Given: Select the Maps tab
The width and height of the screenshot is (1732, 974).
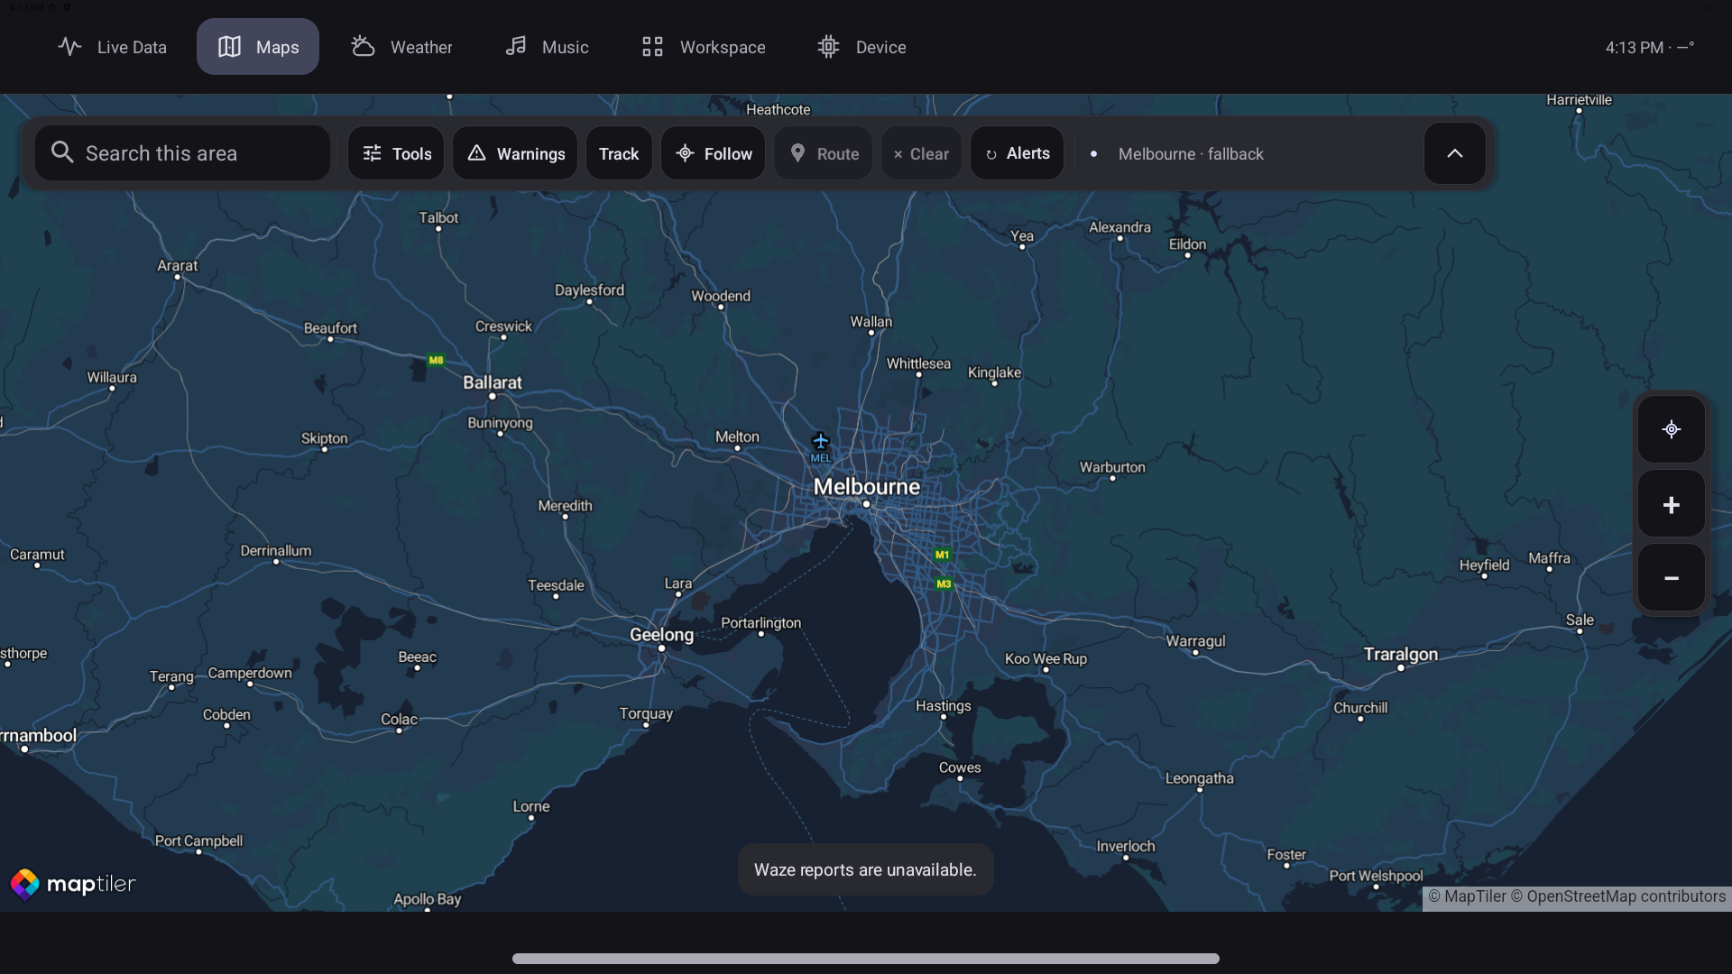Looking at the screenshot, I should click(x=258, y=47).
